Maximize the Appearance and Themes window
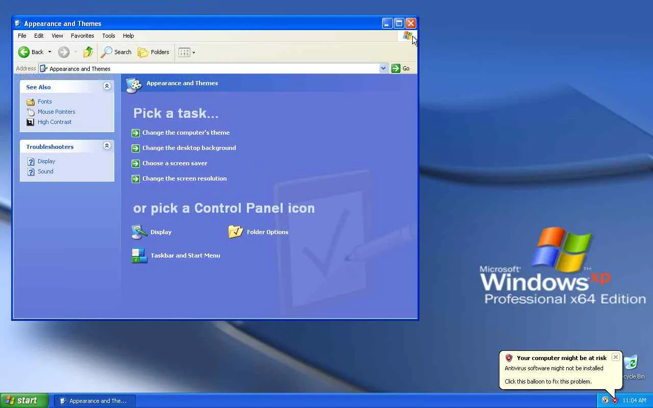This screenshot has width=653, height=408. point(399,23)
